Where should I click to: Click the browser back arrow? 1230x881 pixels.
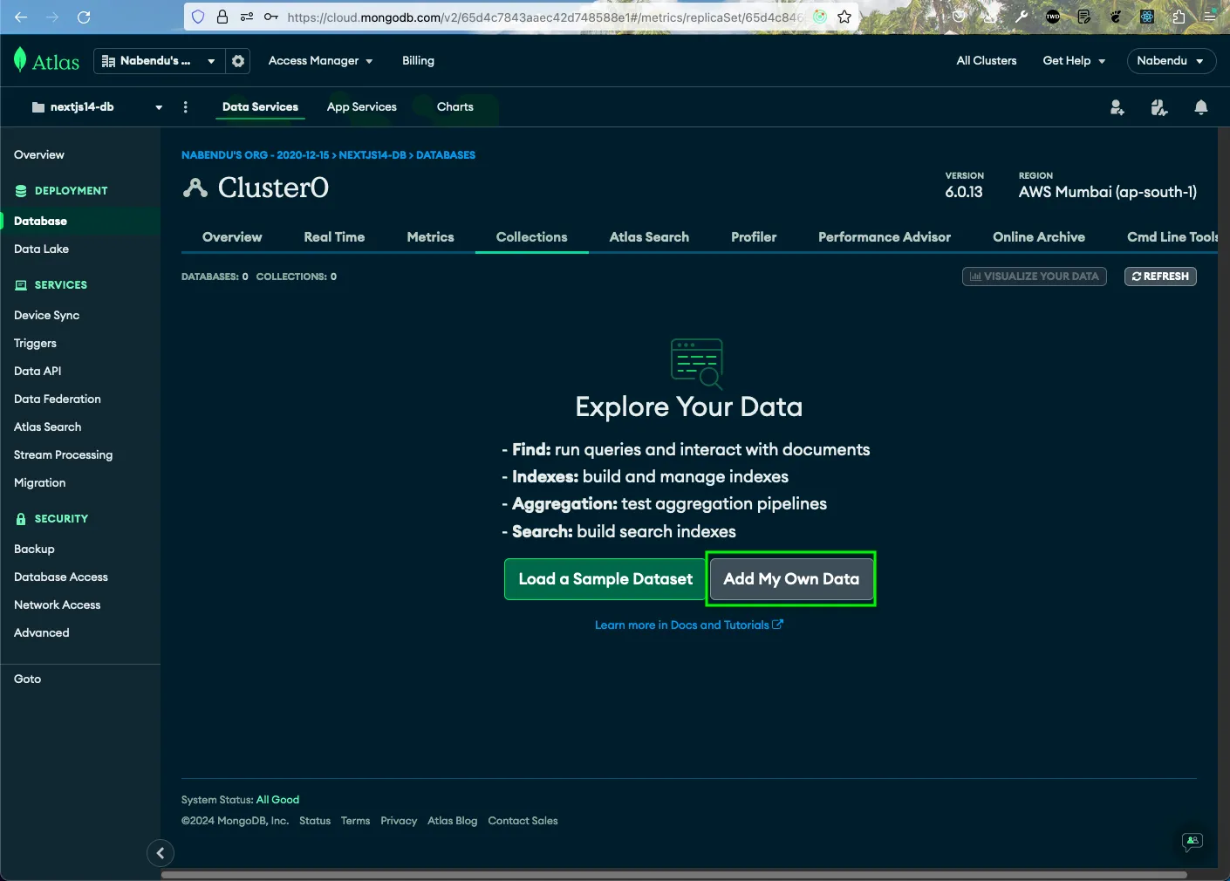coord(22,17)
